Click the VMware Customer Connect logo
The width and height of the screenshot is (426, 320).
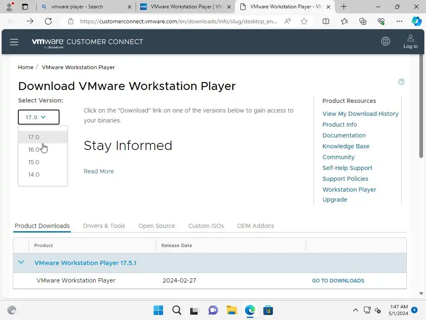tap(87, 42)
